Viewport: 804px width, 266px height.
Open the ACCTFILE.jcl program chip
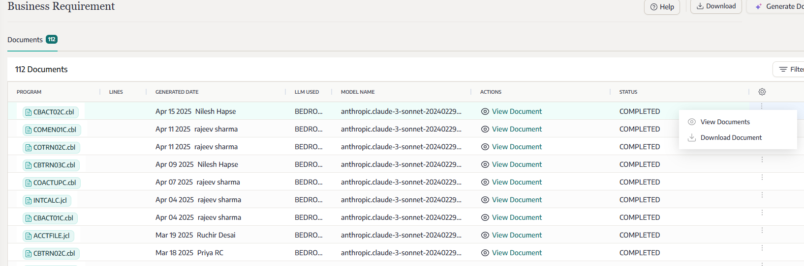click(48, 236)
